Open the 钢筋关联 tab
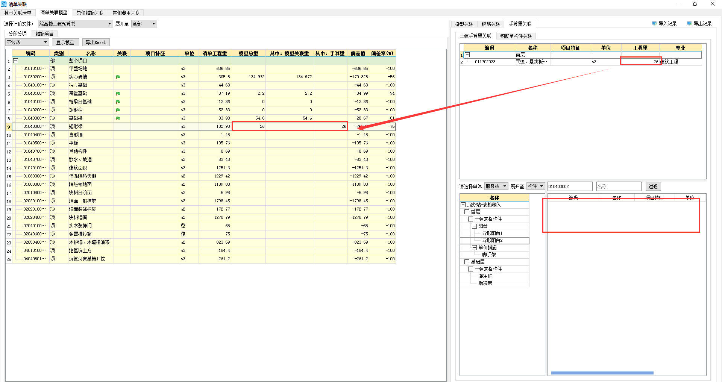Screen dimensions: 722x382 point(491,24)
